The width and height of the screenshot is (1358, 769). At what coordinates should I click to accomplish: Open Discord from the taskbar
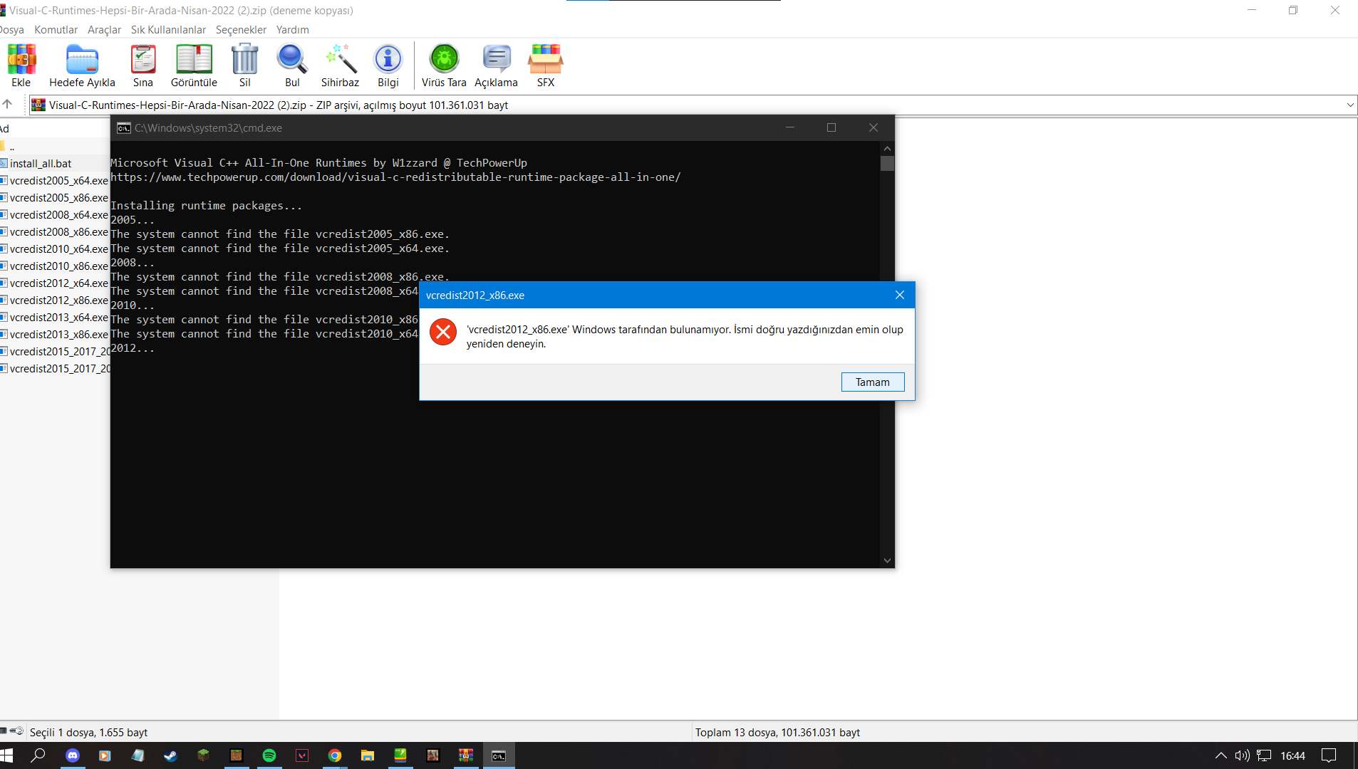[x=73, y=755]
